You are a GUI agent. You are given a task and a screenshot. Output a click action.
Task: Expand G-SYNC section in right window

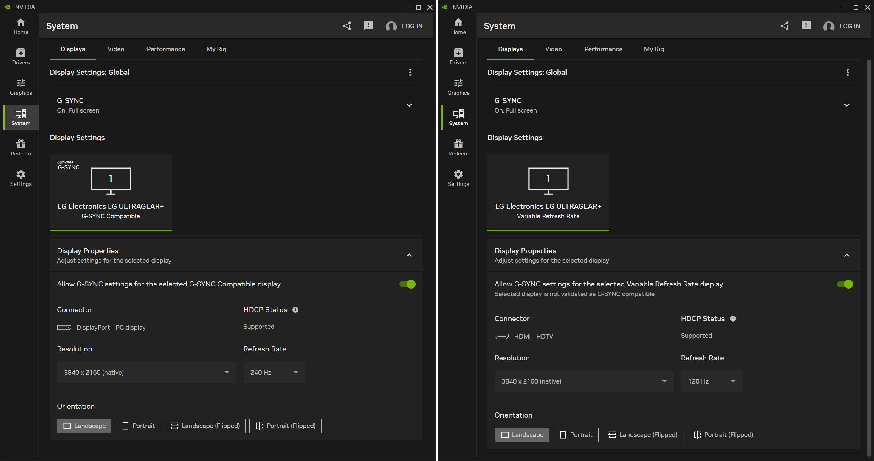point(847,105)
